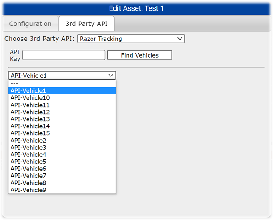Select API-Vehicle1 in the list
The height and width of the screenshot is (220, 273).
coord(62,91)
